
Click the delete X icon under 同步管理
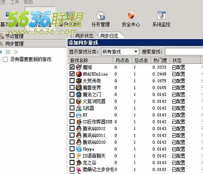pyautogui.click(x=8, y=52)
